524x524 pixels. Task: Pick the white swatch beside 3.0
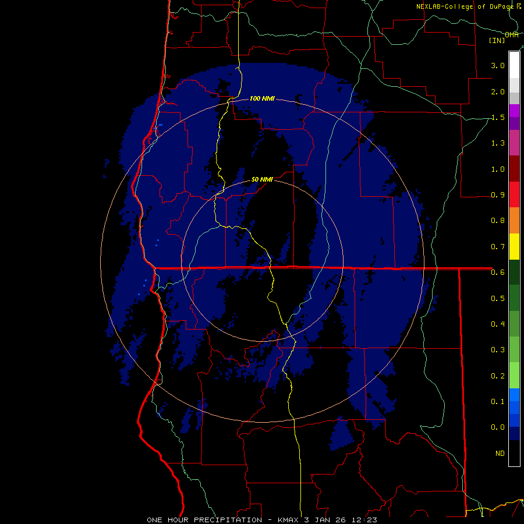click(514, 65)
